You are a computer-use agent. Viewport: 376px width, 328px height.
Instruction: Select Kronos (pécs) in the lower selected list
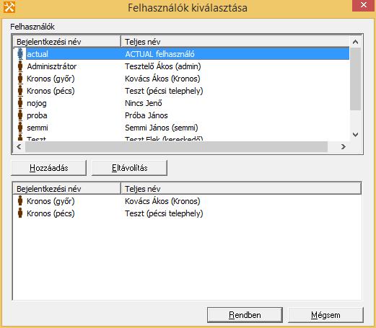(x=51, y=213)
